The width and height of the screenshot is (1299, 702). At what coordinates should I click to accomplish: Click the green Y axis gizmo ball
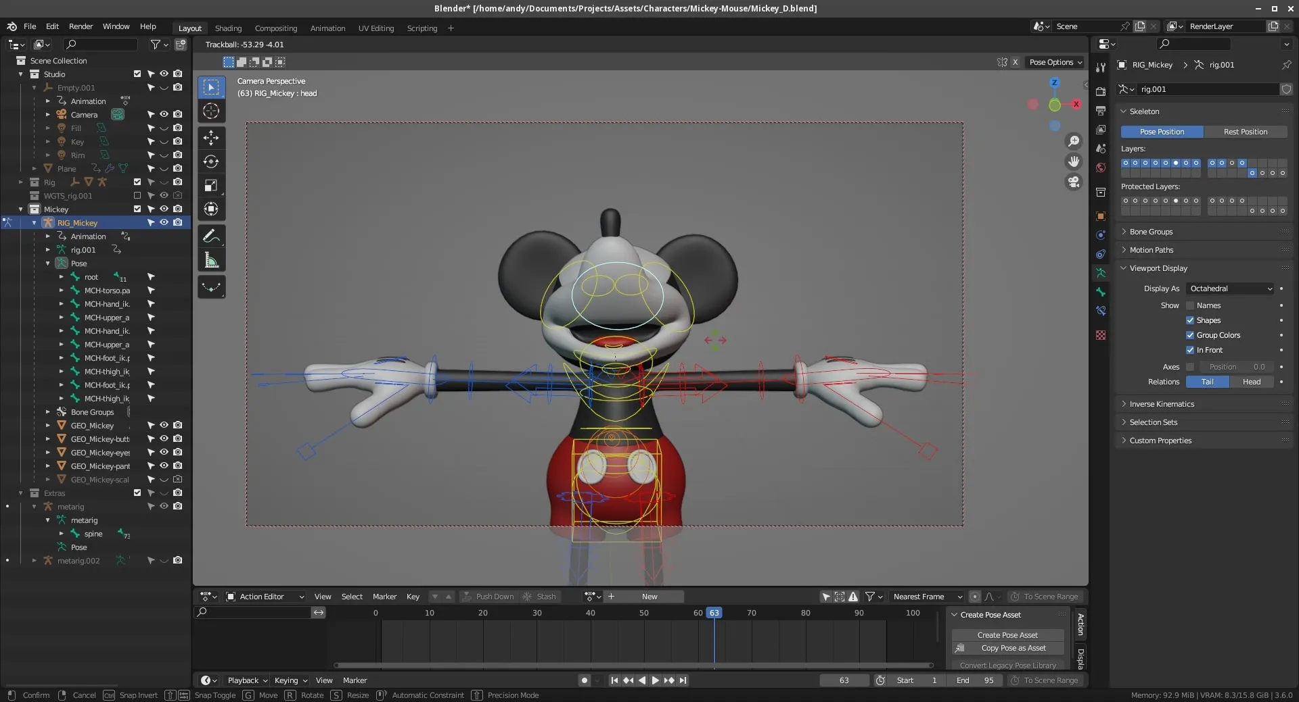[1054, 105]
